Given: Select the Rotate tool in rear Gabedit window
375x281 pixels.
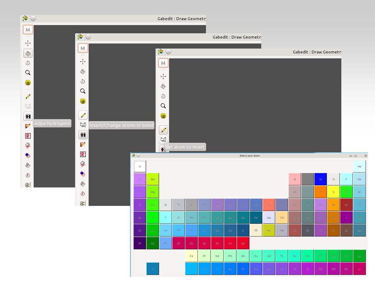Looking at the screenshot, I should (28, 54).
